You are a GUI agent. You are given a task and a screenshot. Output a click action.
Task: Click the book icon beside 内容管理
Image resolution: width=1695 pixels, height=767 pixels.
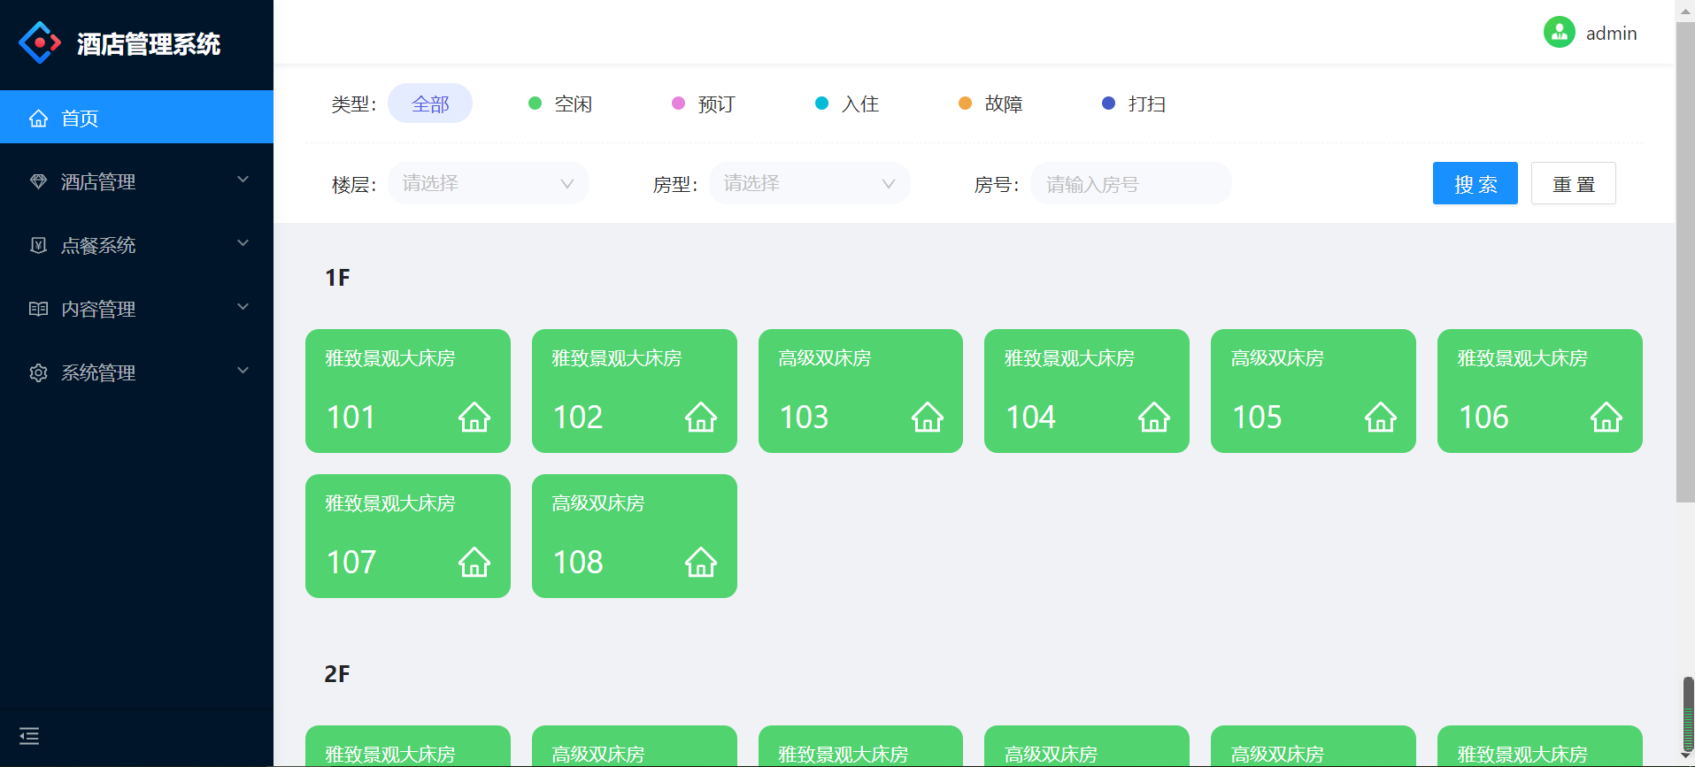pyautogui.click(x=38, y=309)
